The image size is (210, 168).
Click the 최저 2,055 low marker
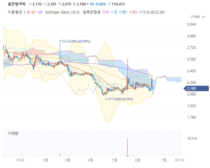[x=119, y=99]
